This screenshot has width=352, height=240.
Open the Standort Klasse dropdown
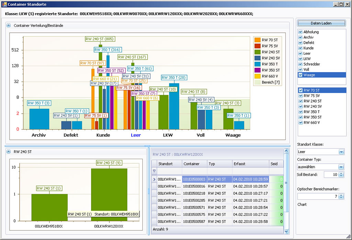click(x=341, y=152)
